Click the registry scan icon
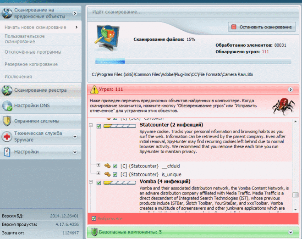 coord(7,90)
